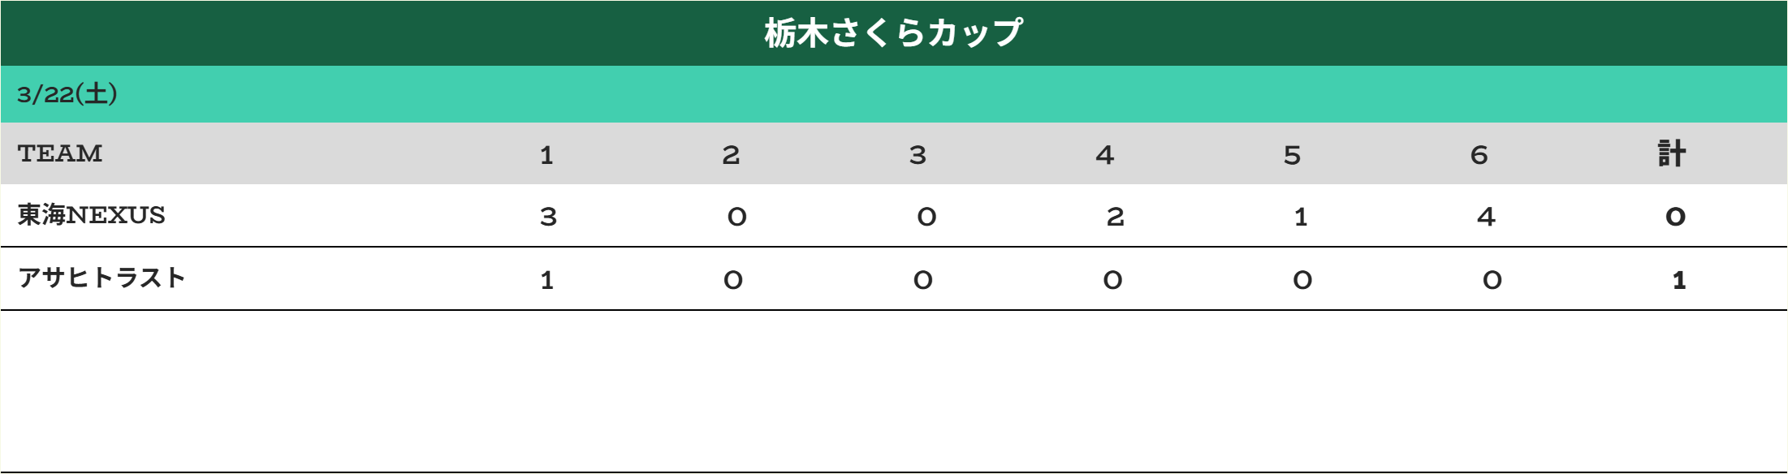Click the TEAM column header
Image resolution: width=1788 pixels, height=474 pixels.
coord(60,153)
